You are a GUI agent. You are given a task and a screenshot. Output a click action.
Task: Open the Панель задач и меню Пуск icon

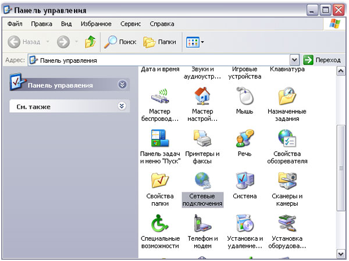160,138
